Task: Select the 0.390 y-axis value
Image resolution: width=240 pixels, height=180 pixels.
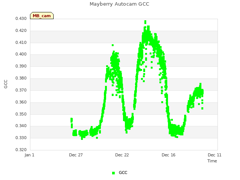Action: pyautogui.click(x=21, y=66)
